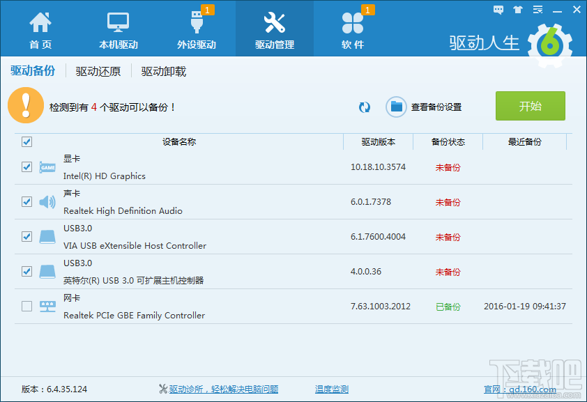Click wrench icon beside 驱动诊所 link
Viewport: 587px width, 402px height.
point(163,389)
